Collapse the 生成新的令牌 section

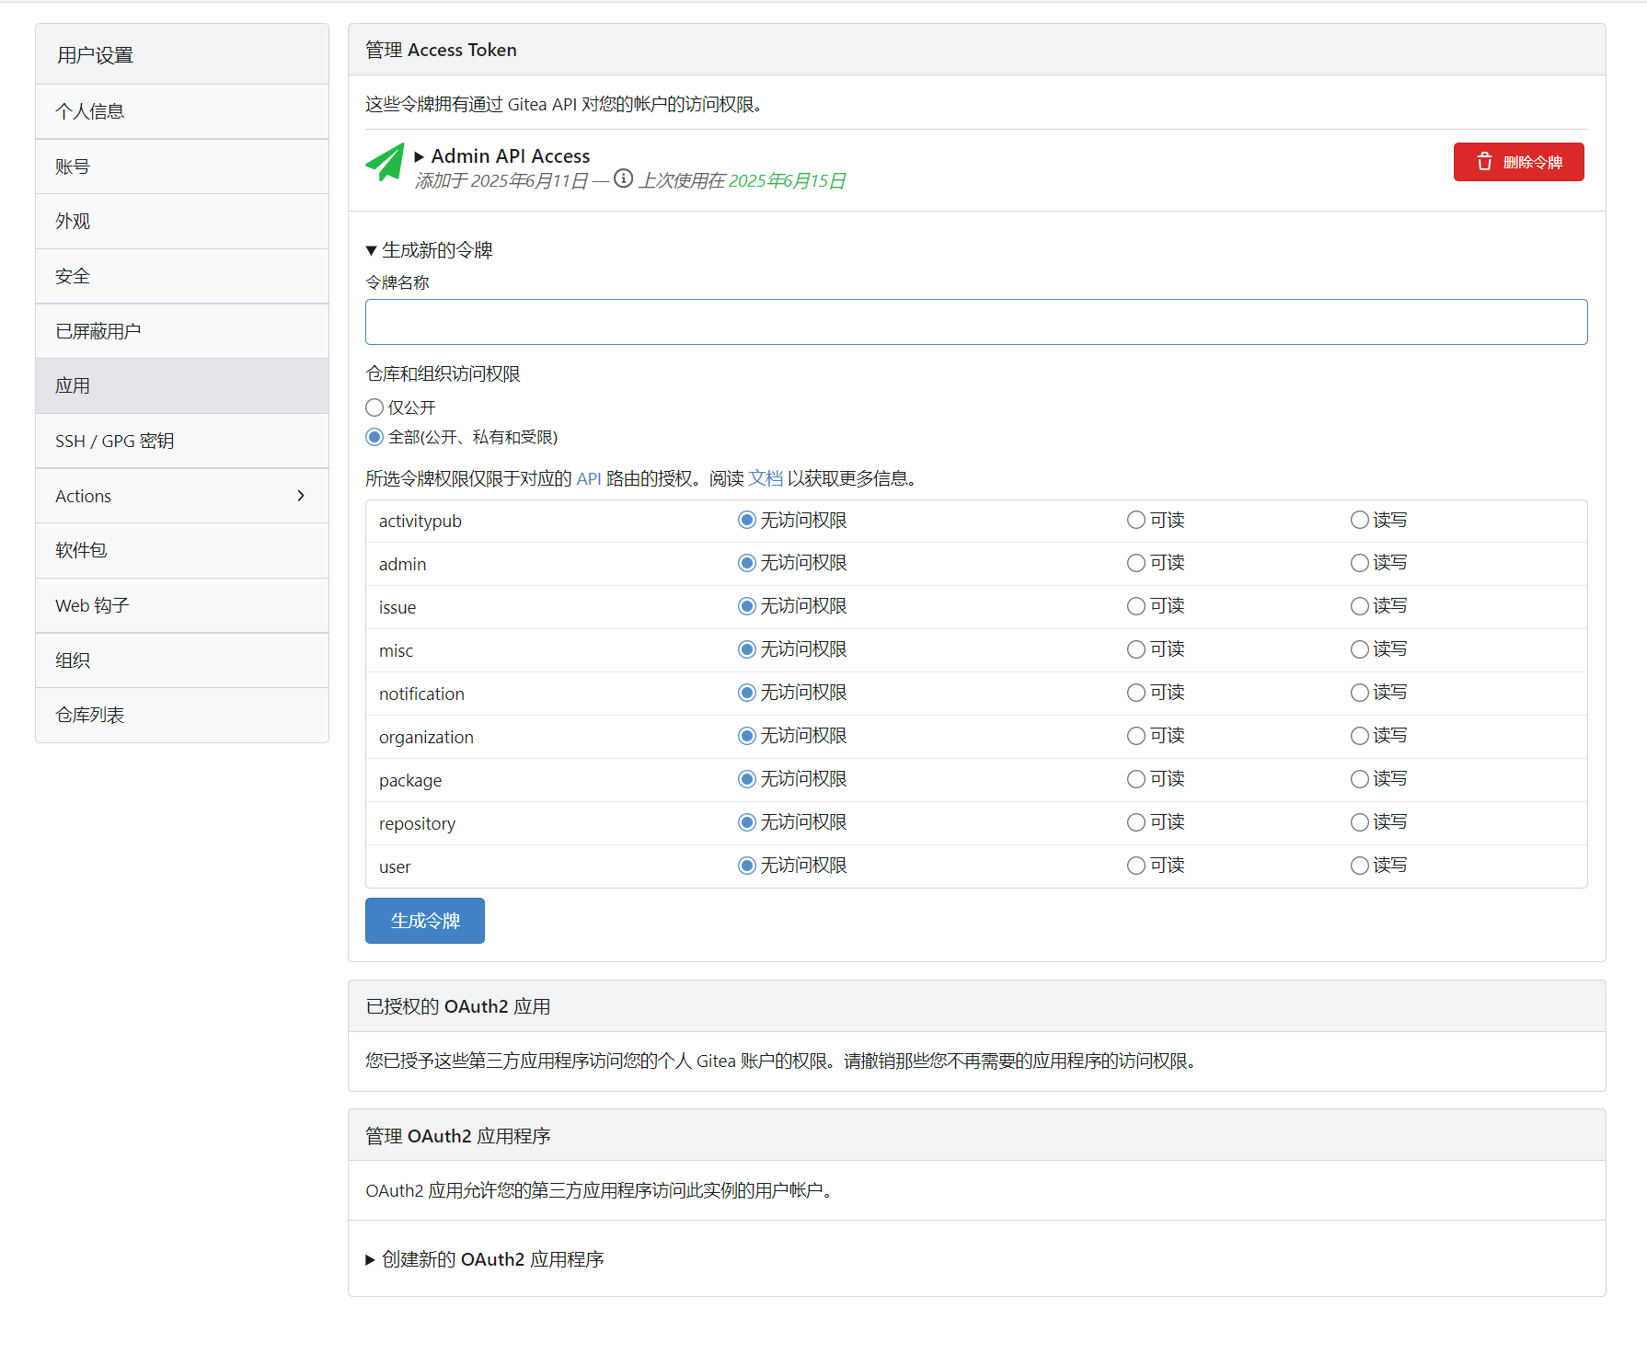point(372,249)
